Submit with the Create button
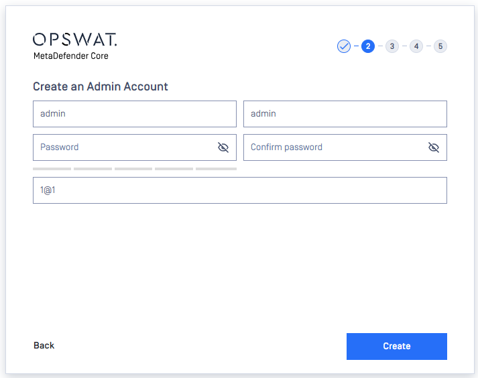The height and width of the screenshot is (378, 478). pyautogui.click(x=397, y=346)
